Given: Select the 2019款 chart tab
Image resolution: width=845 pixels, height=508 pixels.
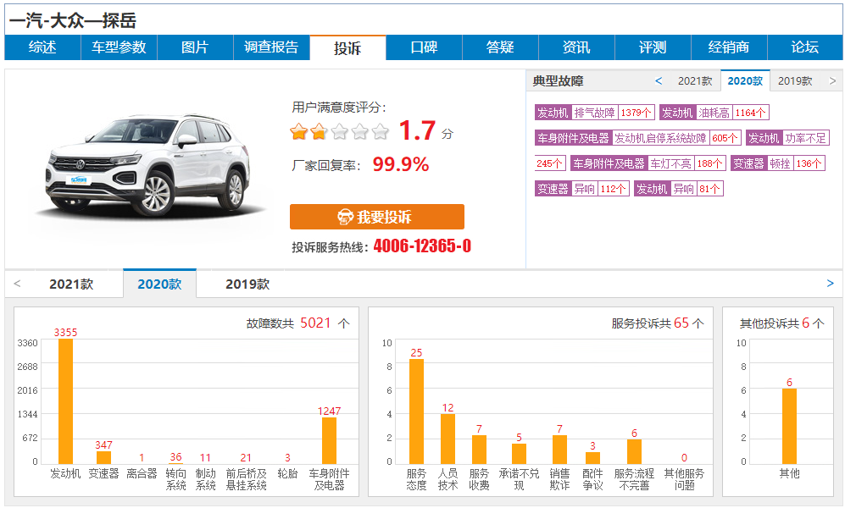Looking at the screenshot, I should (247, 284).
